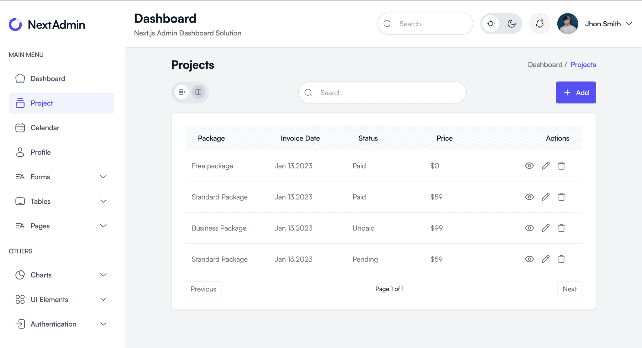The width and height of the screenshot is (642, 348).
Task: Edit the Pending Standard Package row
Action: point(545,259)
